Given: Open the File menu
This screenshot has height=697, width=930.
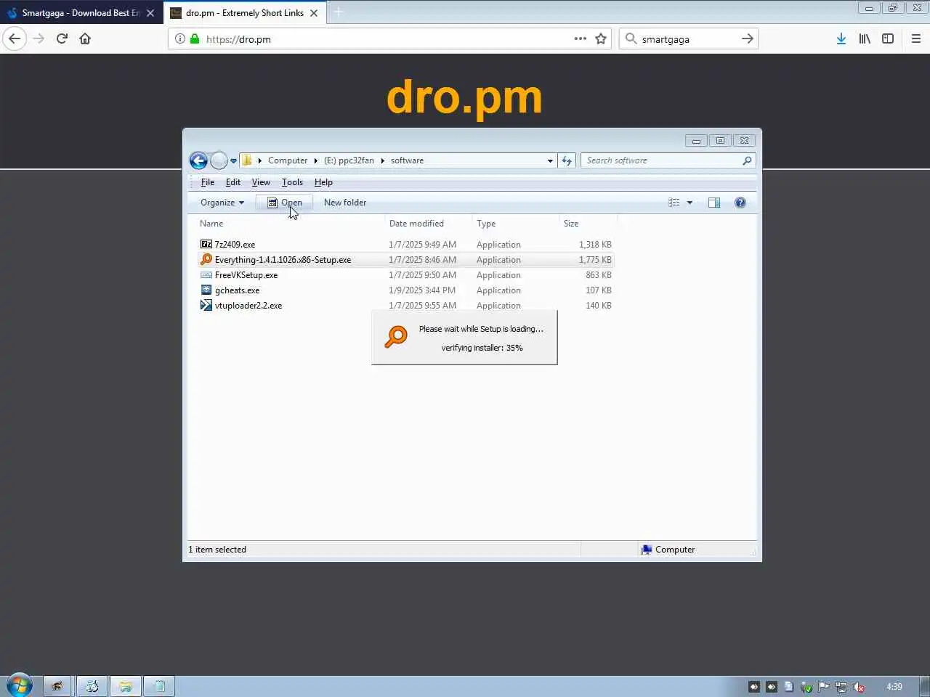Looking at the screenshot, I should (208, 182).
